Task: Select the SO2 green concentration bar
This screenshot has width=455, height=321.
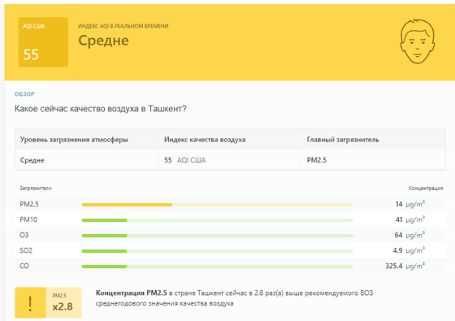Action: 218,251
